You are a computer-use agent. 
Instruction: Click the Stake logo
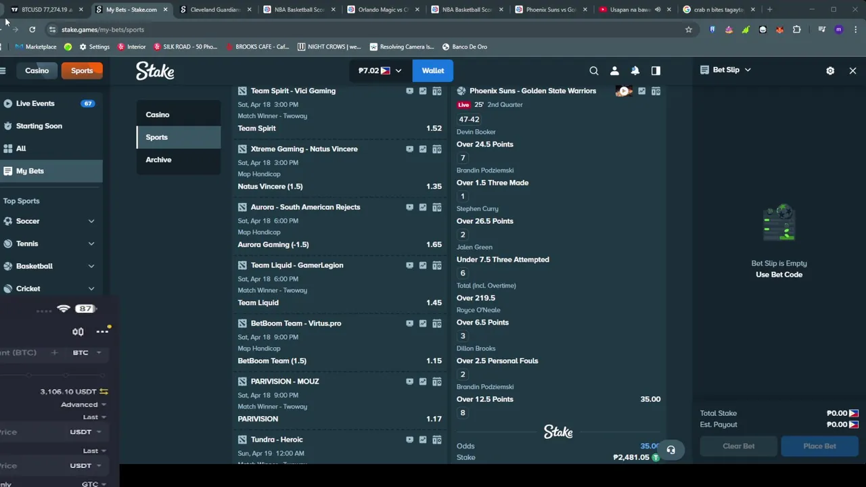pyautogui.click(x=155, y=70)
